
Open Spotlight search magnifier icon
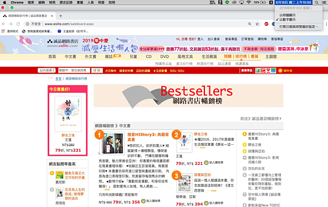pyautogui.click(x=317, y=2)
